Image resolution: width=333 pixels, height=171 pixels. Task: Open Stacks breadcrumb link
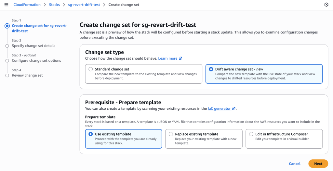click(x=54, y=5)
